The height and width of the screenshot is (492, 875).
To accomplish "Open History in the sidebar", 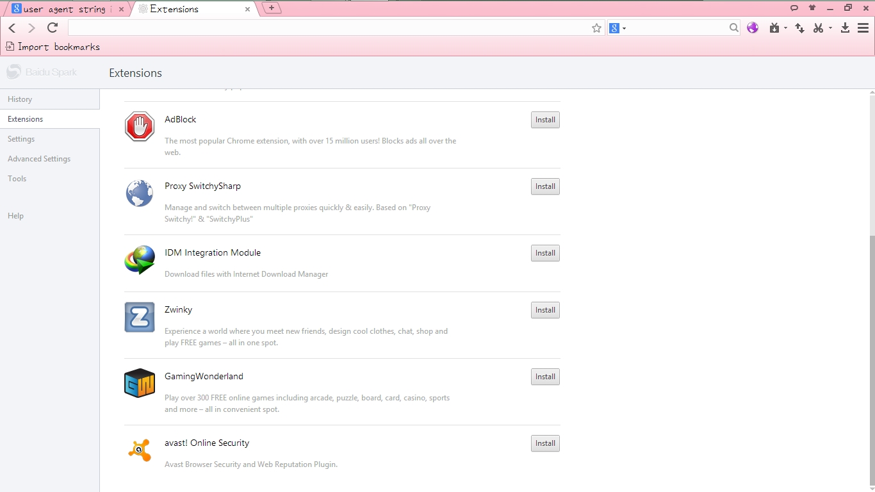I will [50, 99].
